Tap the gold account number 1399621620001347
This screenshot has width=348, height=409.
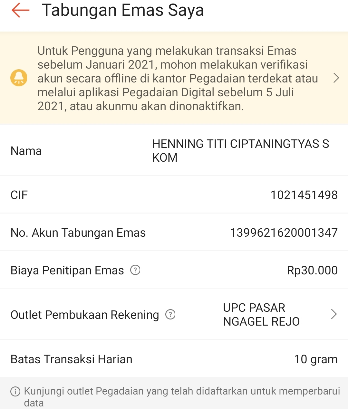click(284, 233)
